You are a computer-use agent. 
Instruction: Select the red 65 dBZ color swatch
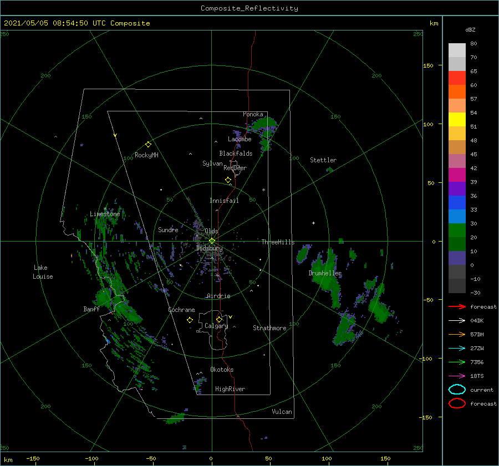pyautogui.click(x=457, y=78)
